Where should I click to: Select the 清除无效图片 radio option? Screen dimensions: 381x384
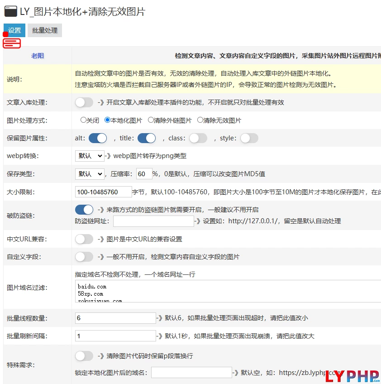click(x=200, y=120)
